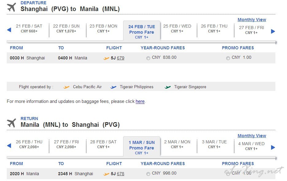The height and width of the screenshot is (181, 287).
Task: Open flight 678 details link
Action: 120,174
